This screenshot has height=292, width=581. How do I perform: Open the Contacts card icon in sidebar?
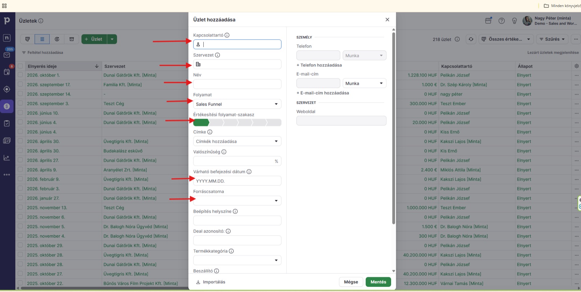click(x=7, y=141)
